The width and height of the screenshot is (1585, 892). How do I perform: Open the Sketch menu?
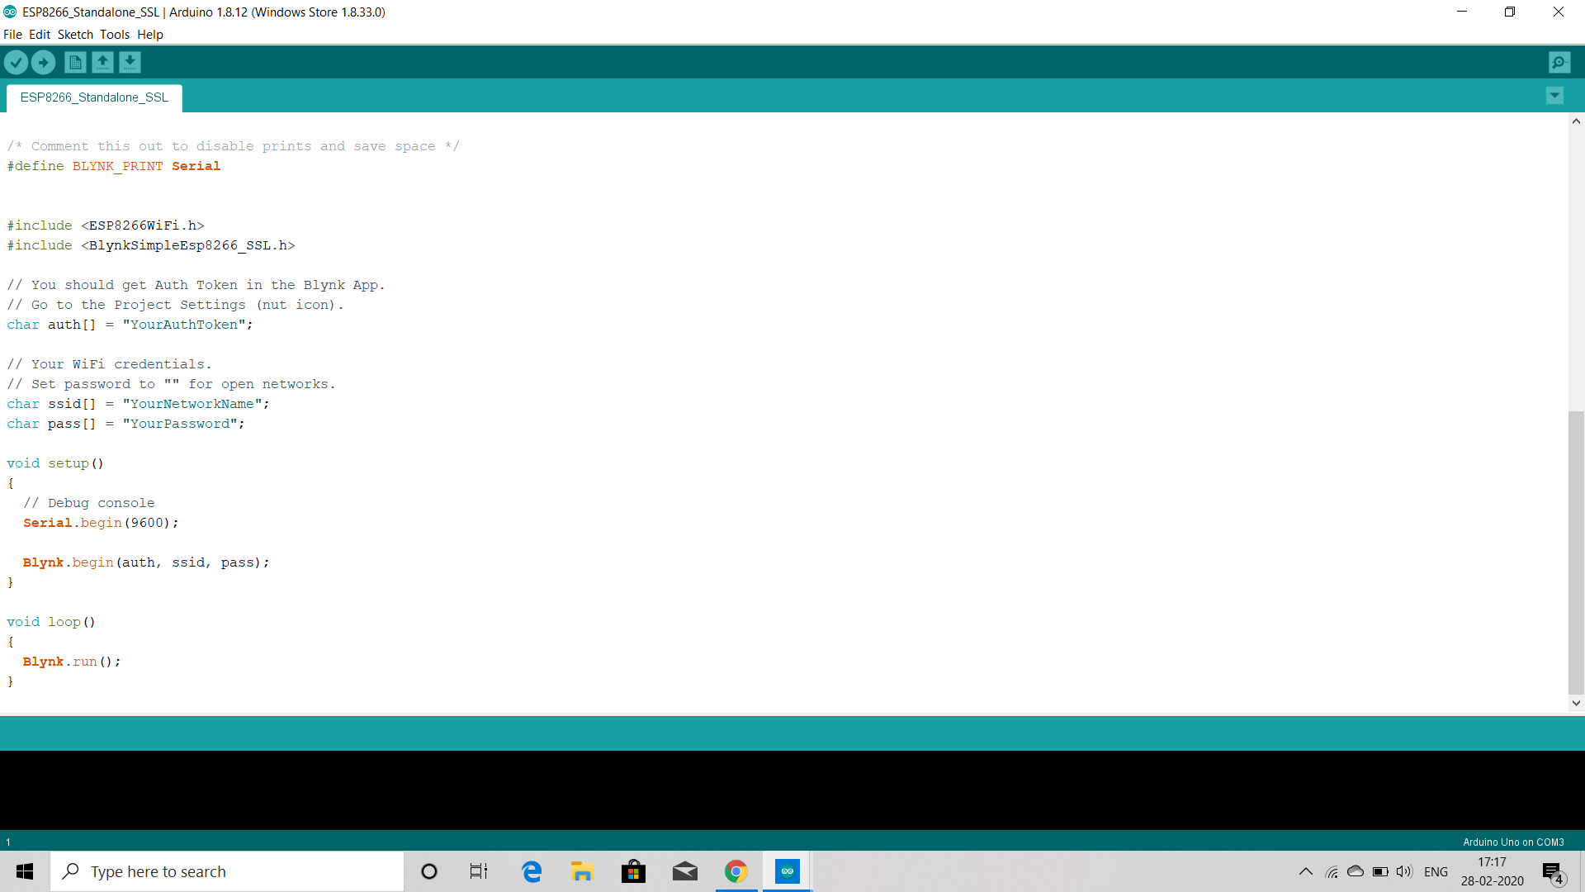point(75,35)
